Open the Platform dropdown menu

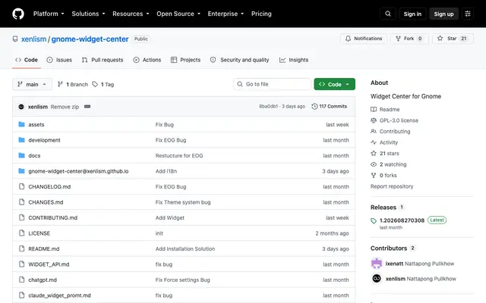[49, 14]
